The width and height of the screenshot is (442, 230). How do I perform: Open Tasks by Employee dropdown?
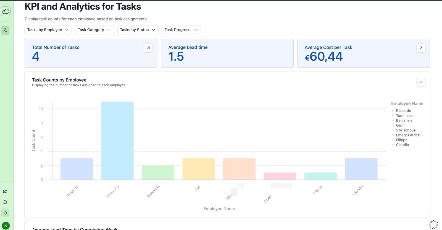[48, 30]
